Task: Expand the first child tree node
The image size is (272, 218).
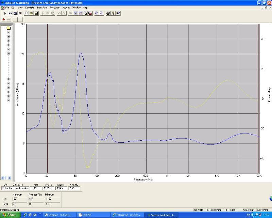Action: coord(8,32)
